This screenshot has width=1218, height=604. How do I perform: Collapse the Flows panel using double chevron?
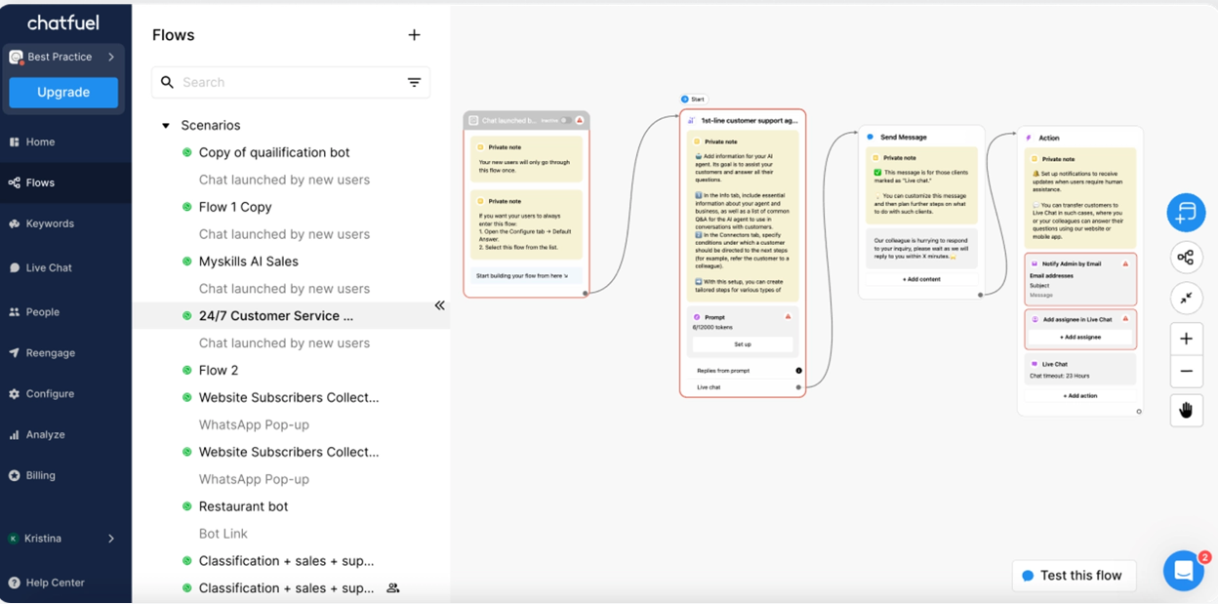439,305
